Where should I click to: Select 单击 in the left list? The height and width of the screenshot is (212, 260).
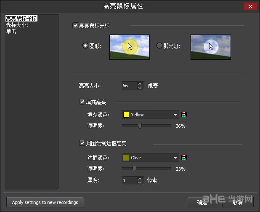point(11,31)
